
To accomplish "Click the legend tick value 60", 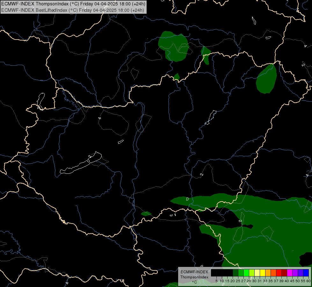I will (x=308, y=281).
